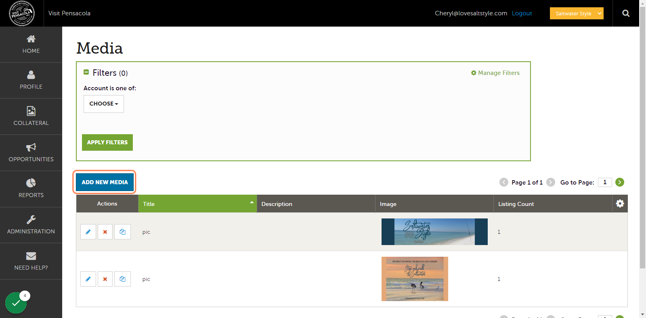
Task: Sort by Listing Count column header
Action: 553,204
